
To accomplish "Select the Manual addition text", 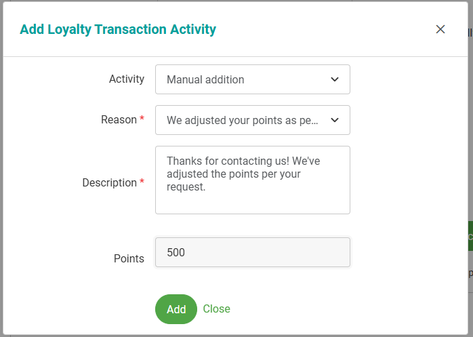I will click(x=205, y=79).
